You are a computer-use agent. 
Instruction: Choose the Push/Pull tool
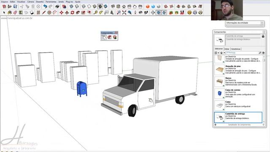point(67,13)
